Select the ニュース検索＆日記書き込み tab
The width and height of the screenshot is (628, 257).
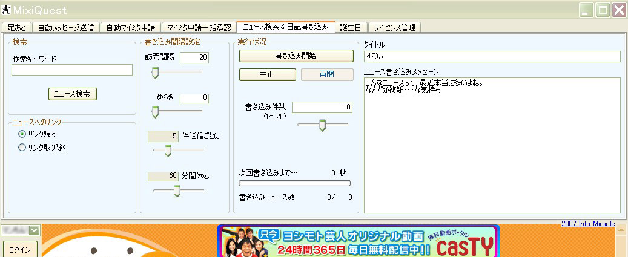285,27
